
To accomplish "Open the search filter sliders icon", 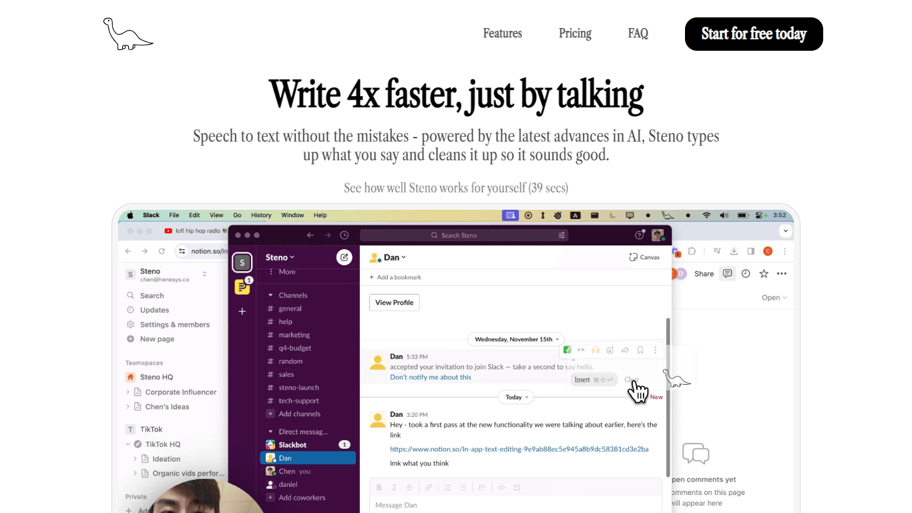I will (x=562, y=235).
